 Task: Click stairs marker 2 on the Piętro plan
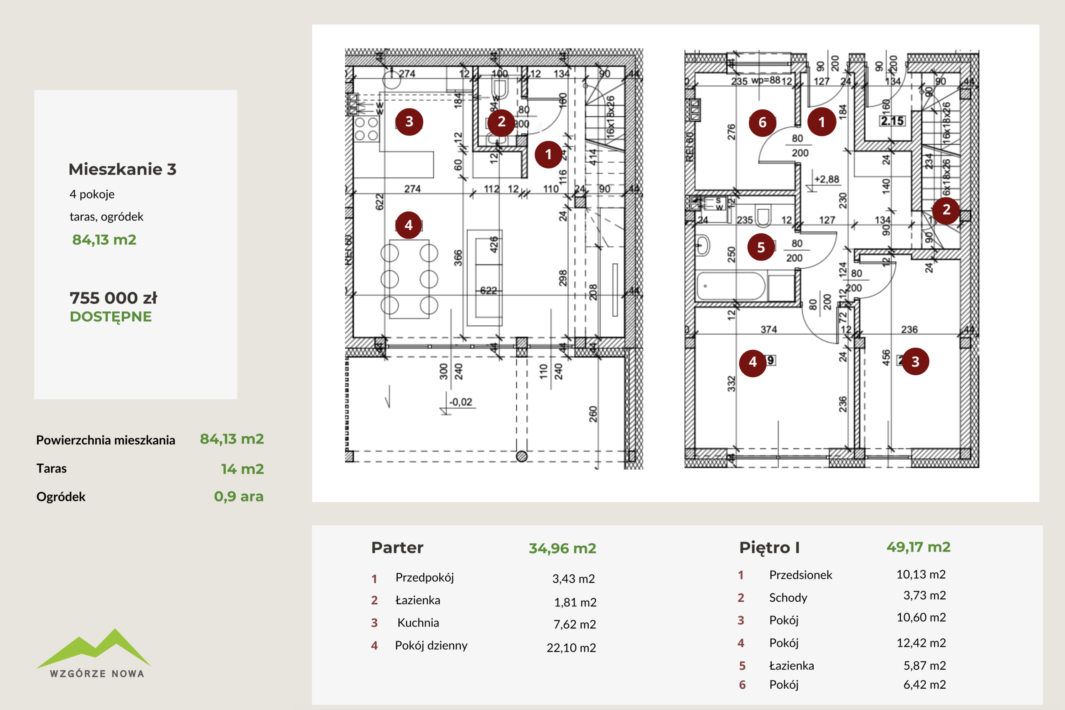pyautogui.click(x=946, y=210)
